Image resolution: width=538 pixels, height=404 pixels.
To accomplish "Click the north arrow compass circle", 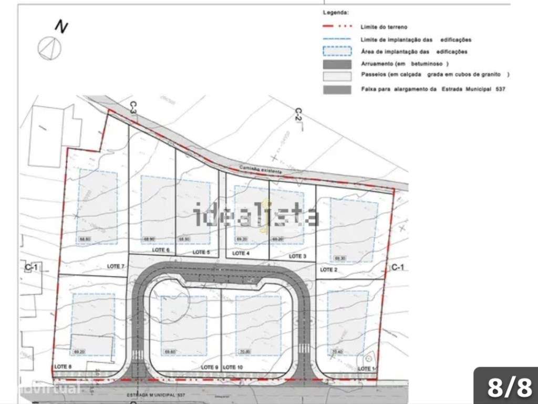I will tap(49, 48).
